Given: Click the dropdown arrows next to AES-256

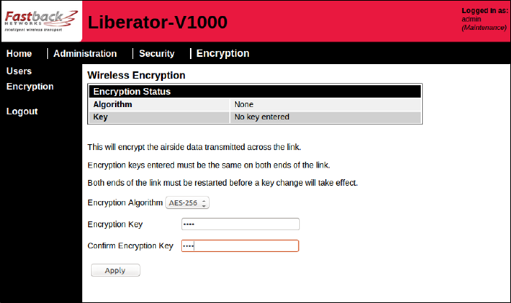Looking at the screenshot, I should [204, 203].
